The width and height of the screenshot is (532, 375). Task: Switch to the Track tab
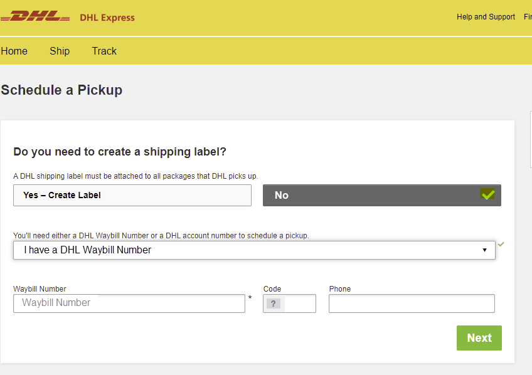pos(104,51)
